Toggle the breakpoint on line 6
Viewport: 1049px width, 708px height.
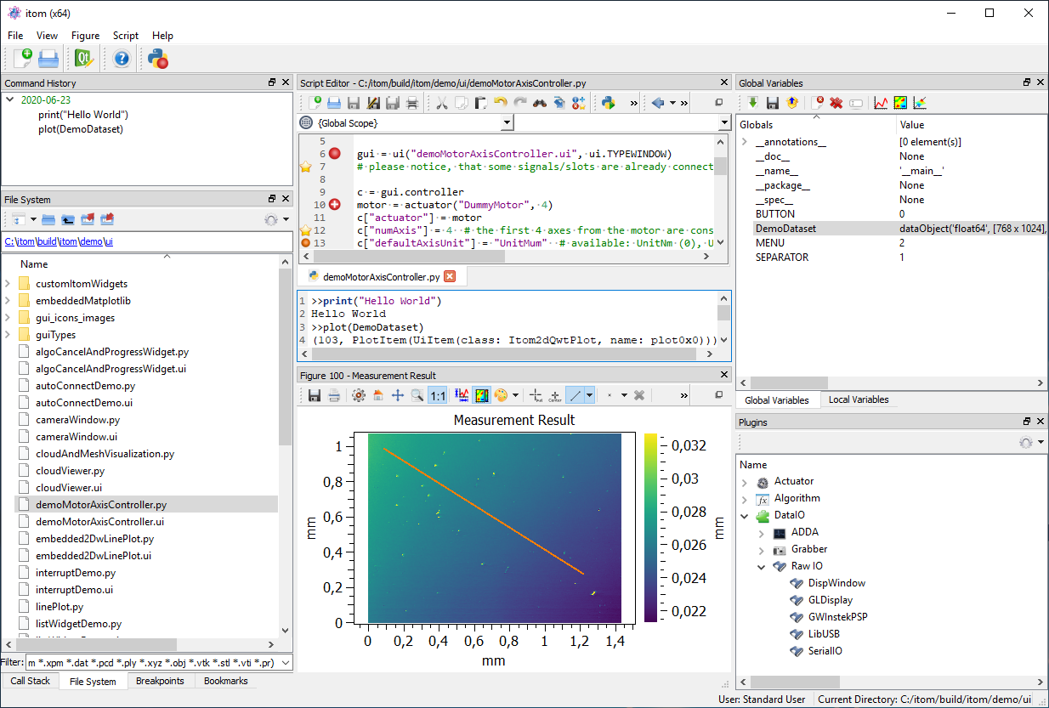coord(335,154)
